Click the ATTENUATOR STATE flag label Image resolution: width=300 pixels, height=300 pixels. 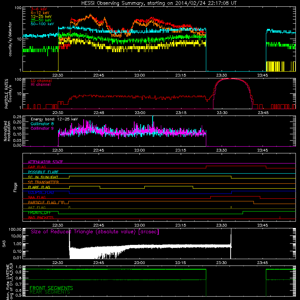click(x=45, y=162)
